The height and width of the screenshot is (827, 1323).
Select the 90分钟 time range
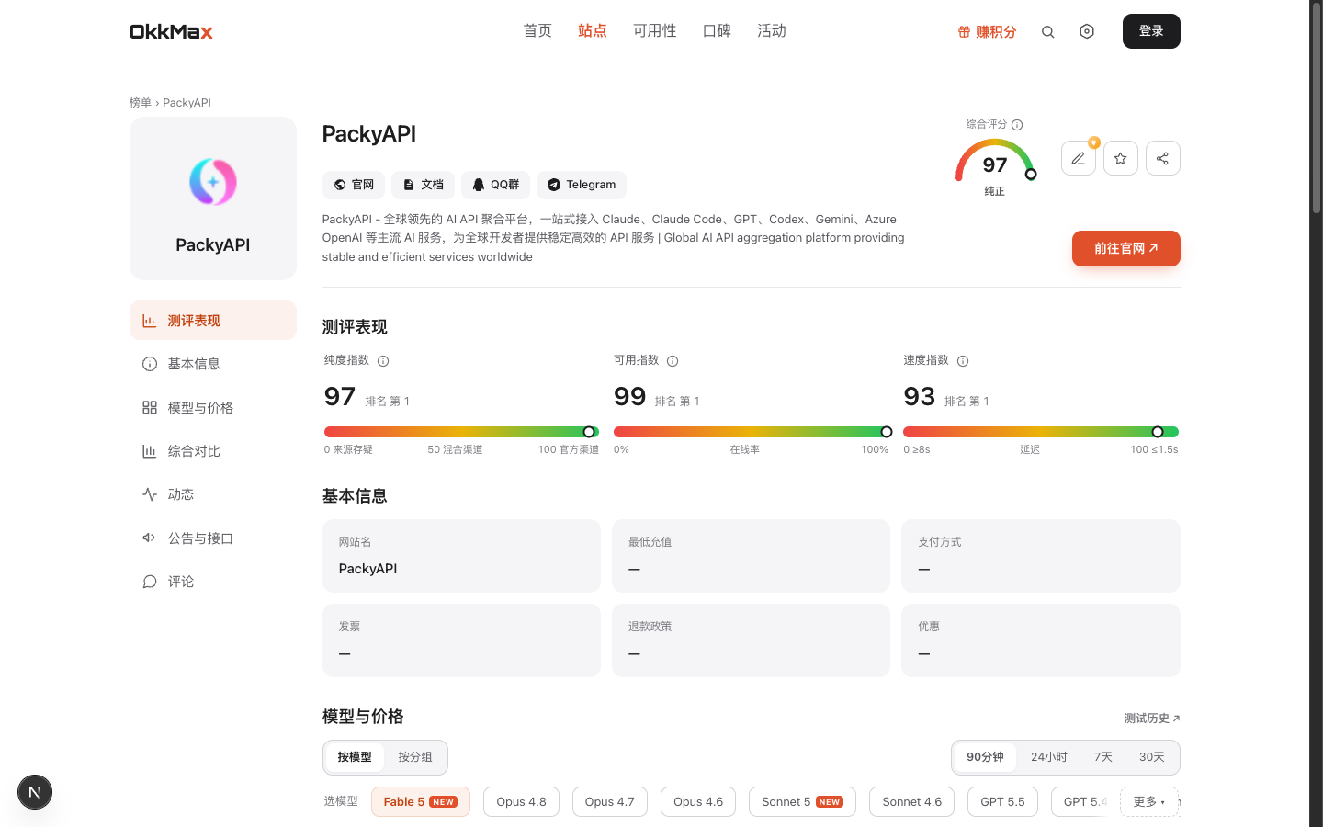pos(985,757)
